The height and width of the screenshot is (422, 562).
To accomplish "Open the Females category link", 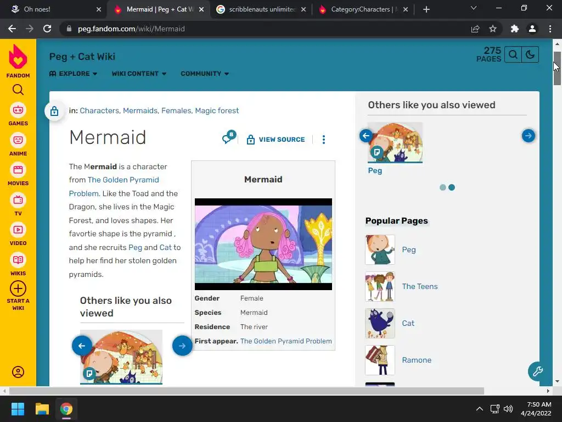I will pyautogui.click(x=176, y=110).
